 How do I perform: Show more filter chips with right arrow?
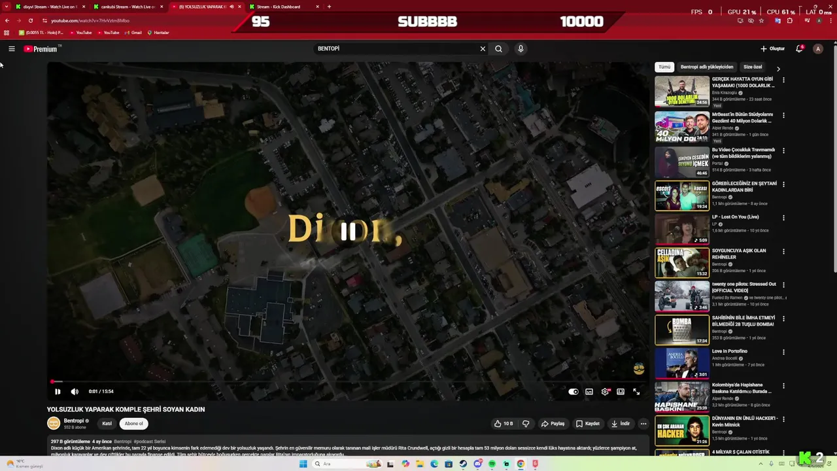[778, 68]
